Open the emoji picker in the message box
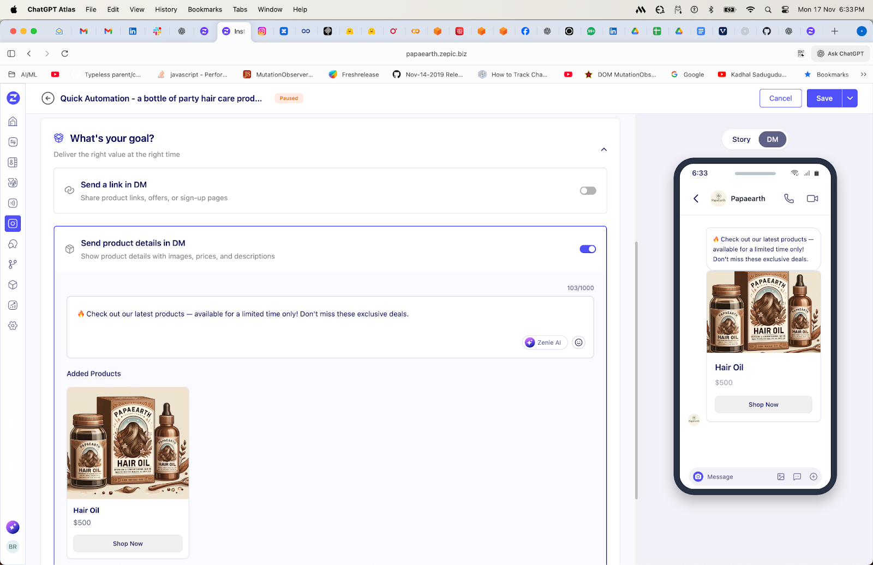 coord(579,342)
